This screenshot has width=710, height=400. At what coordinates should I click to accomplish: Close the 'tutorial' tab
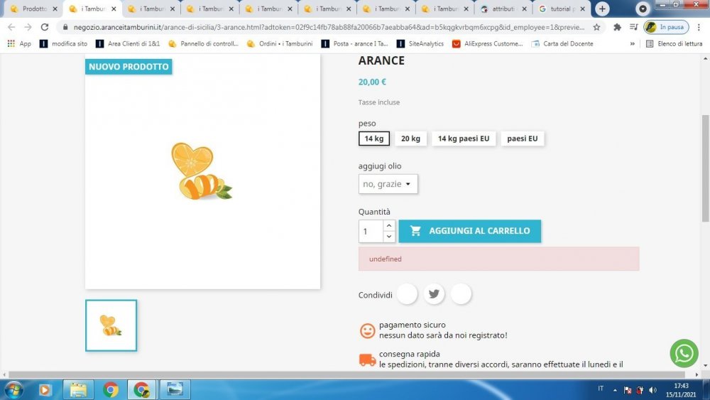tap(582, 9)
